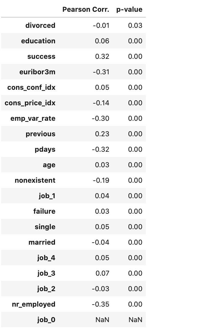
Task: Select the divorced row label
Action: [x=40, y=26]
